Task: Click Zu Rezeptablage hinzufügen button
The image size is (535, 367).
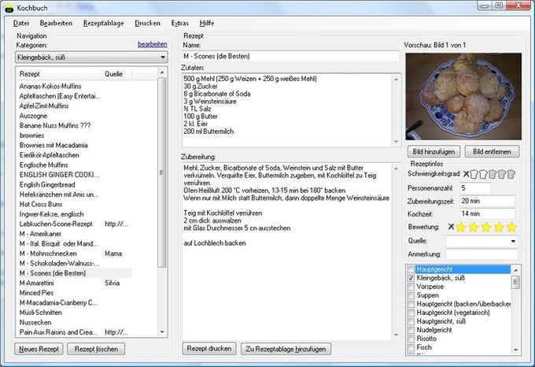Action: [x=286, y=349]
